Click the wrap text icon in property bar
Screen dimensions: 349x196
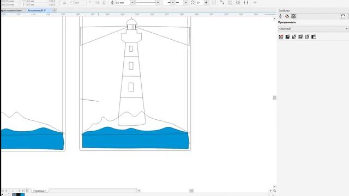point(230,3)
